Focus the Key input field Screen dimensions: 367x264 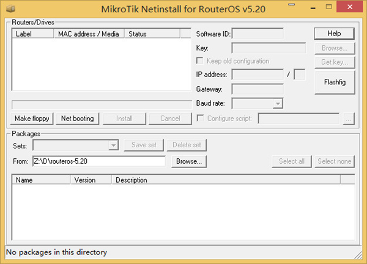tap(269, 48)
